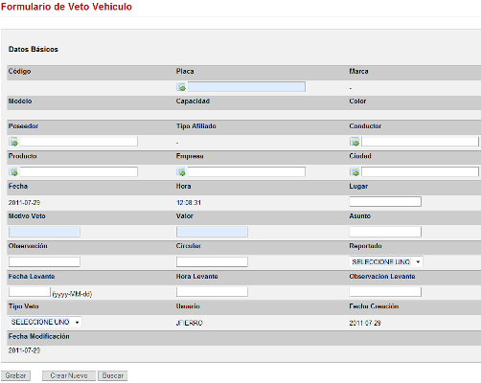
Task: Select the Fecha Modificación date value
Action: tap(24, 350)
